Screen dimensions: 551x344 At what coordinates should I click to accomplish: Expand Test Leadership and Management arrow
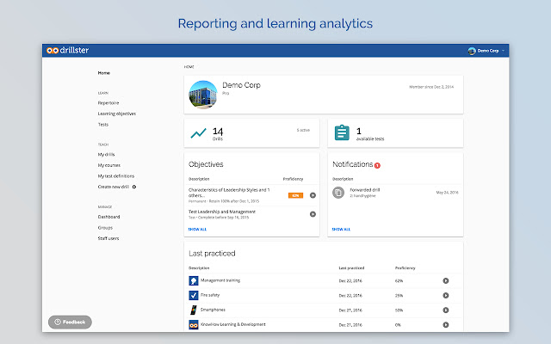point(313,213)
